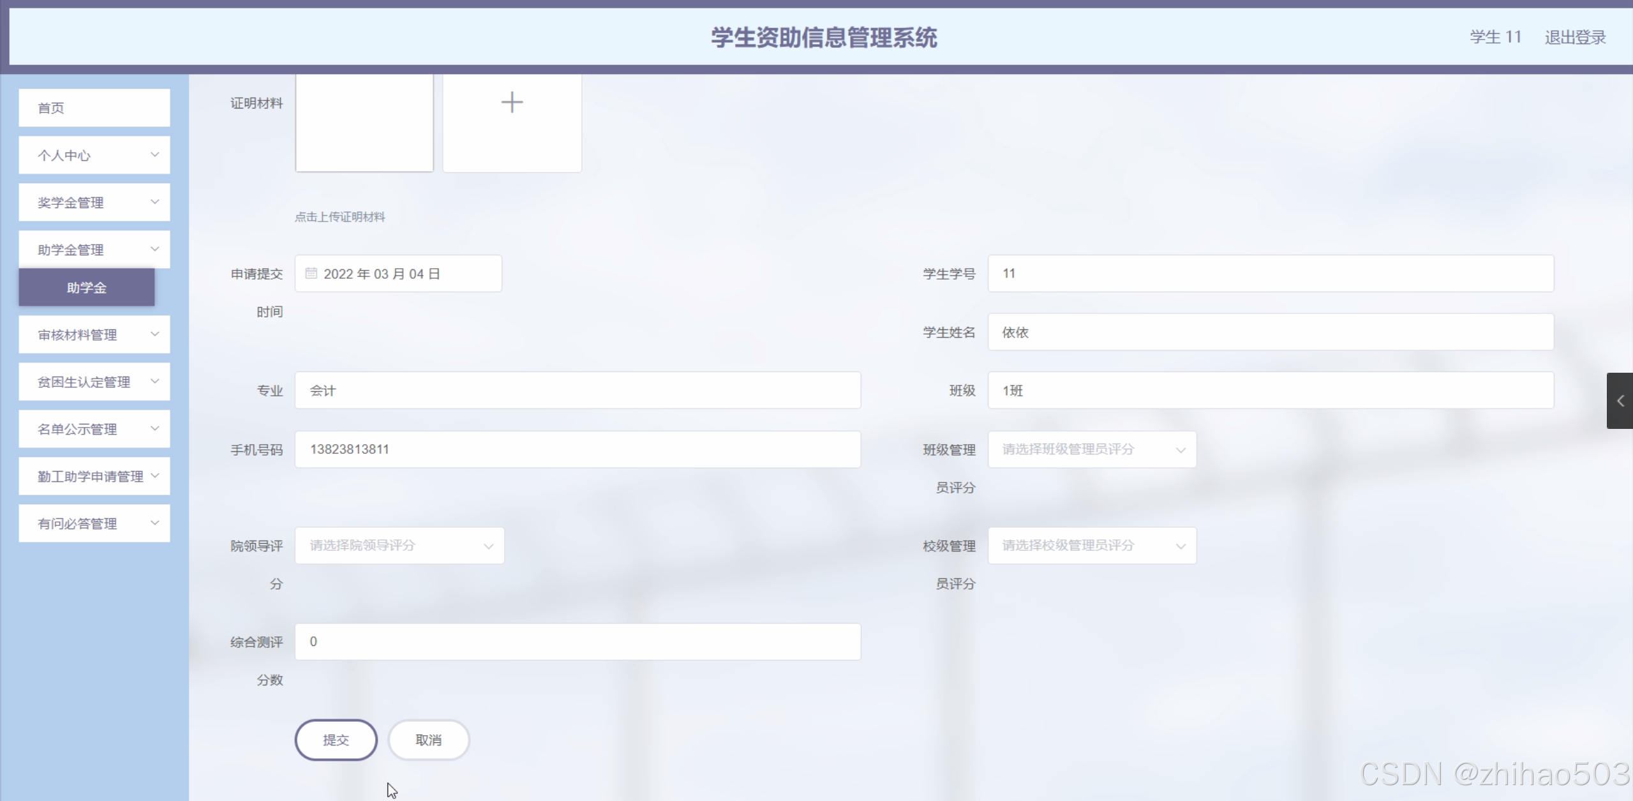Click the 取消 button

(x=428, y=740)
